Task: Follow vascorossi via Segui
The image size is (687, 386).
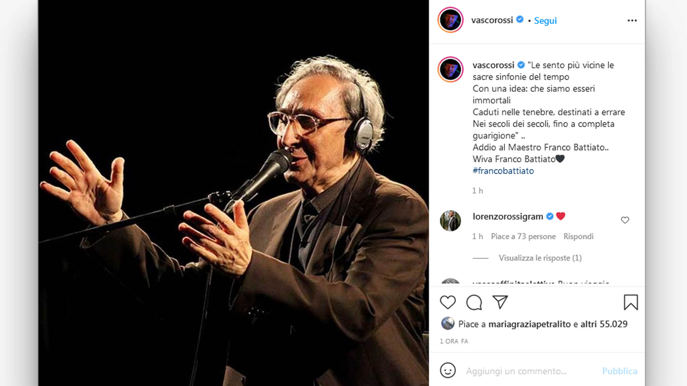Action: (545, 20)
